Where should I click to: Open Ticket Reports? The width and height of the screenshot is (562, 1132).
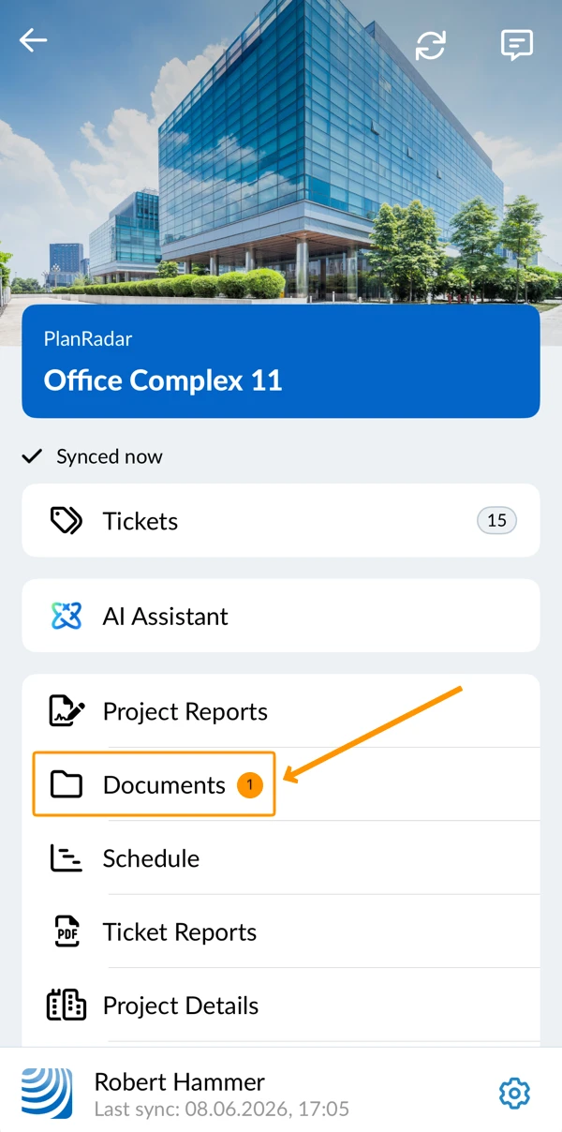[x=281, y=931]
